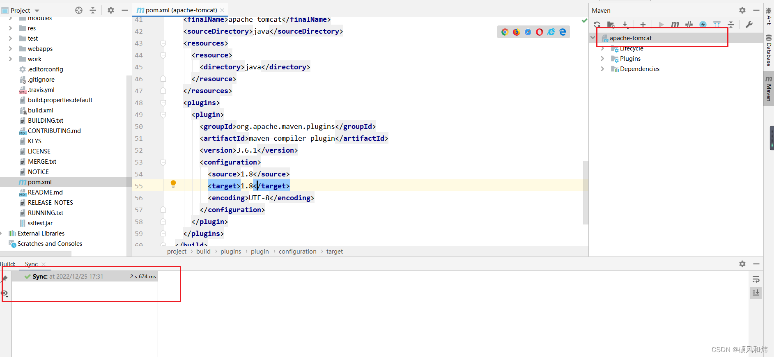Click Download Sources and Documentation icon

click(x=625, y=25)
